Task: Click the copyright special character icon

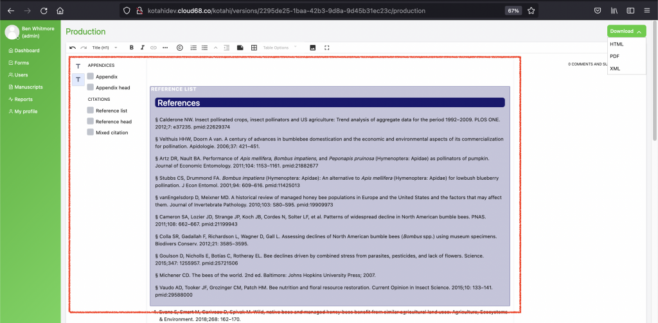Action: (180, 48)
